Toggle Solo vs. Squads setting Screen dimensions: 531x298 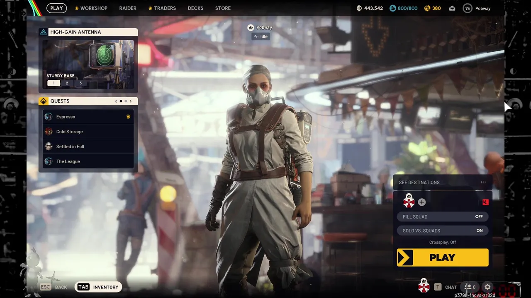tap(443, 231)
